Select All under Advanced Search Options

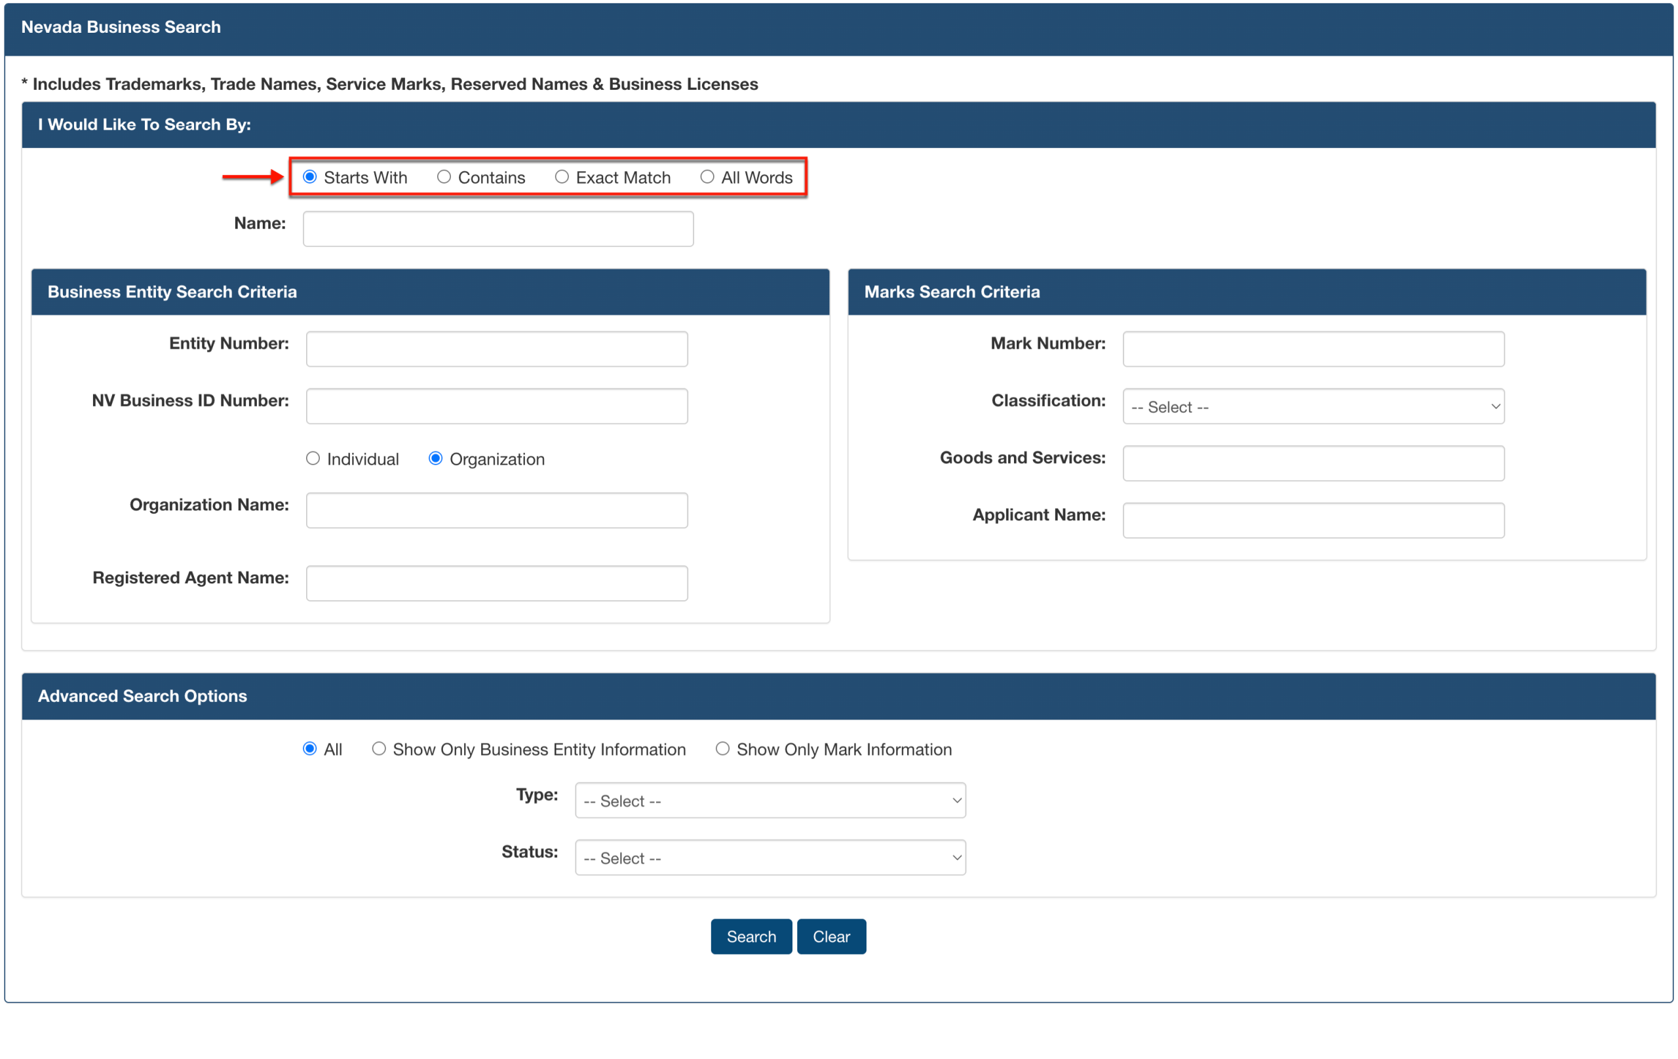tap(310, 749)
